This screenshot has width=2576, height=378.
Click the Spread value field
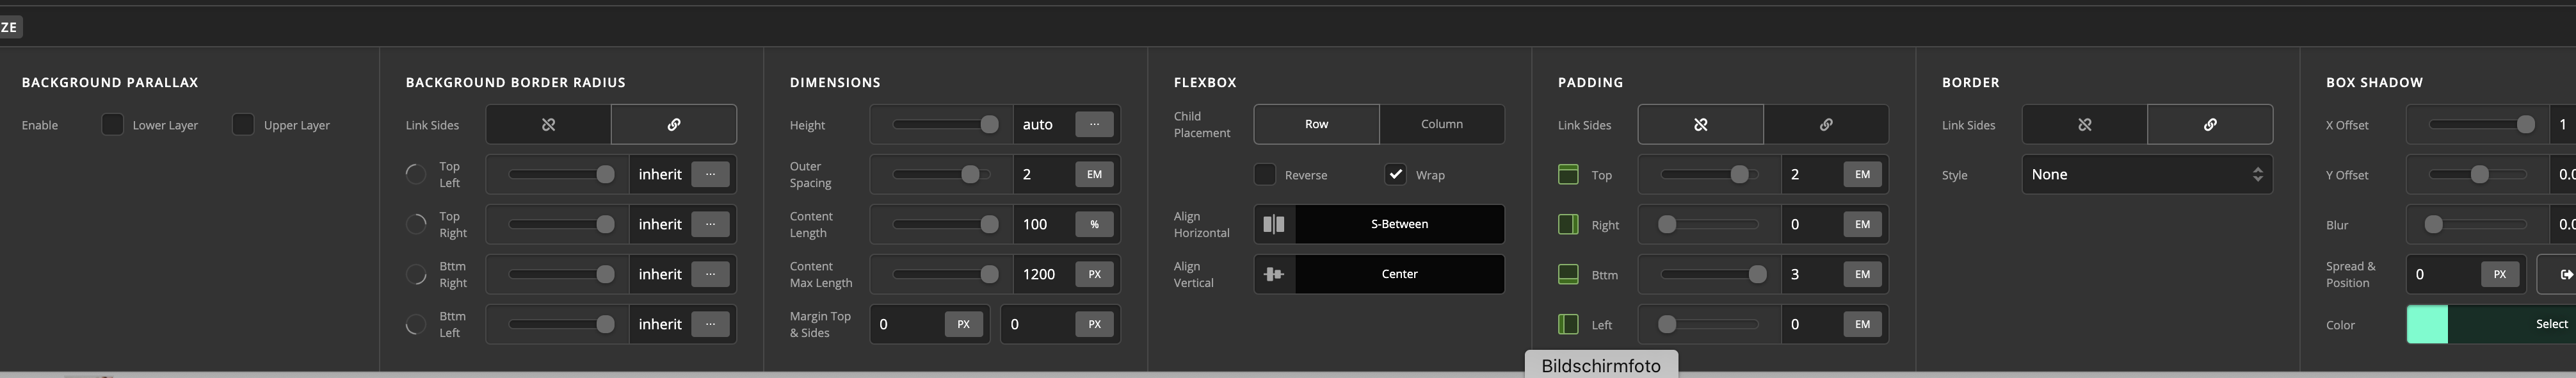[2443, 274]
